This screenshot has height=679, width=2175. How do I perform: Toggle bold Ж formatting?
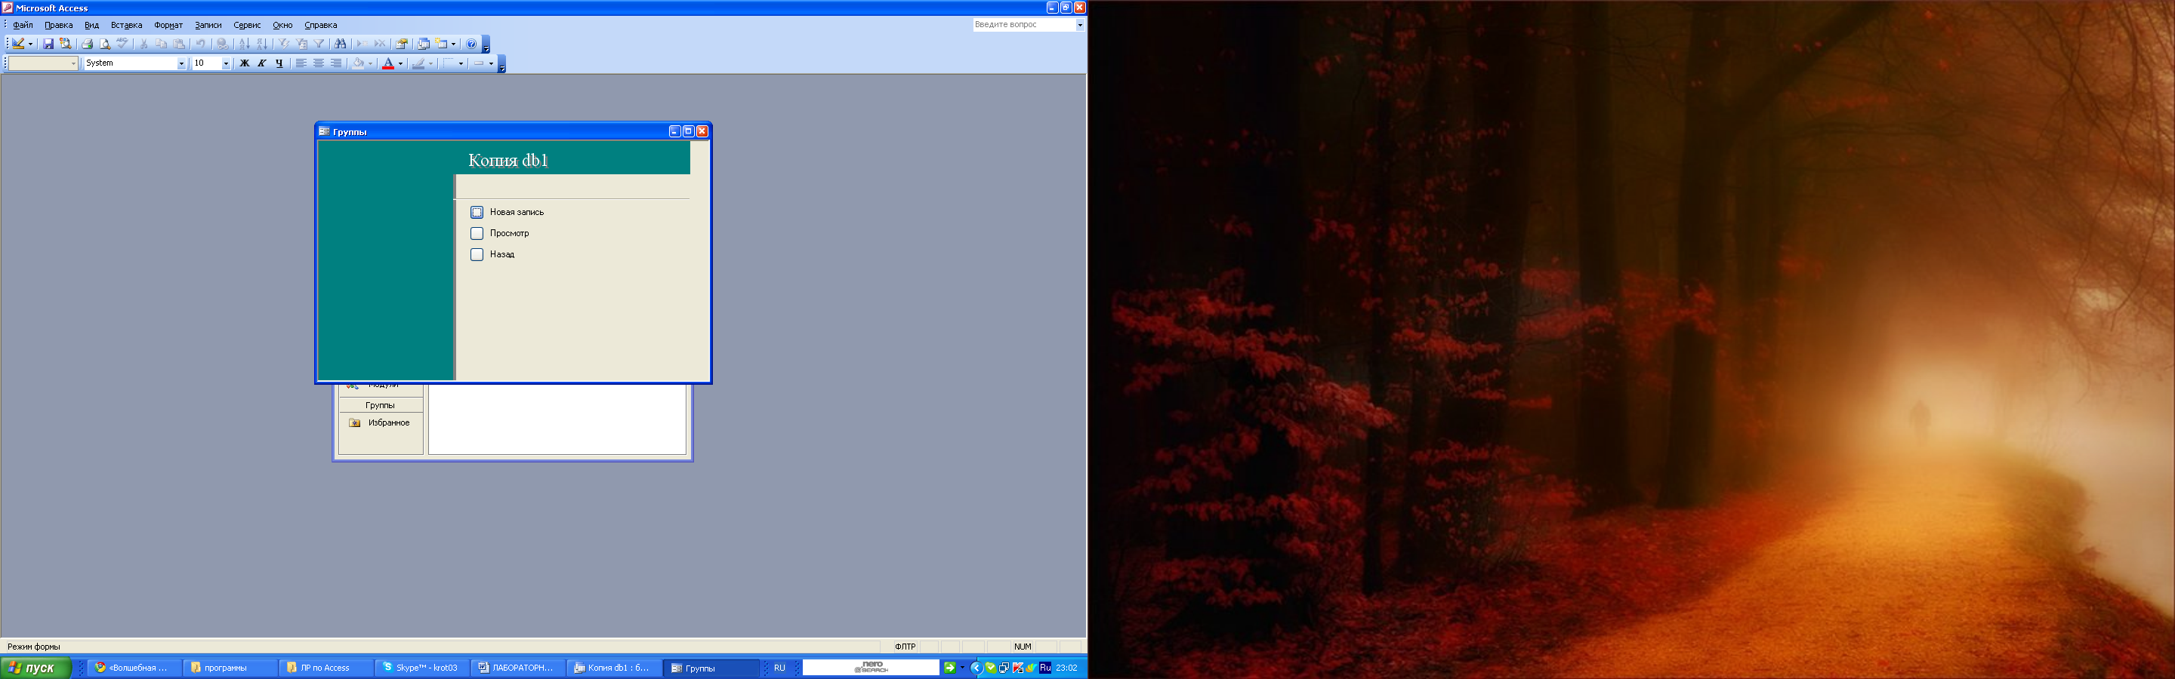click(245, 63)
